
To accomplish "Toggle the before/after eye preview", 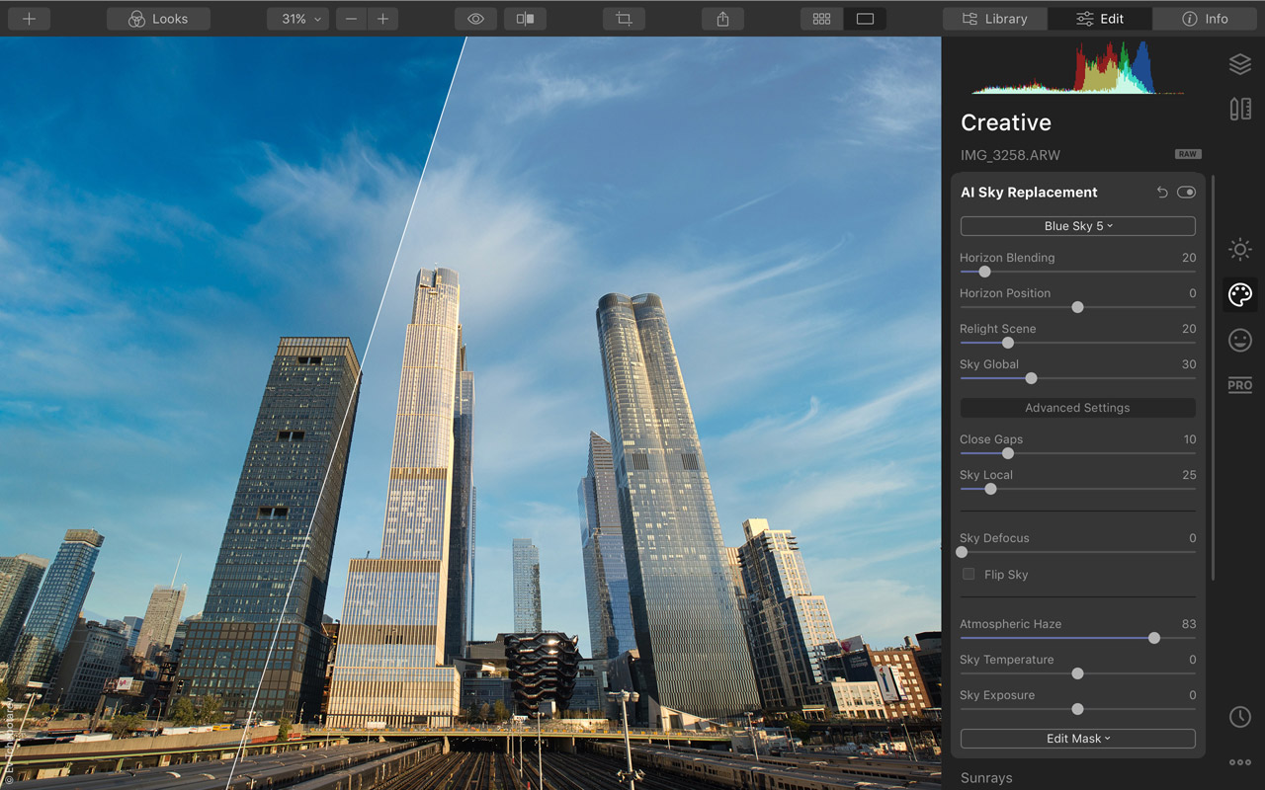I will point(475,18).
